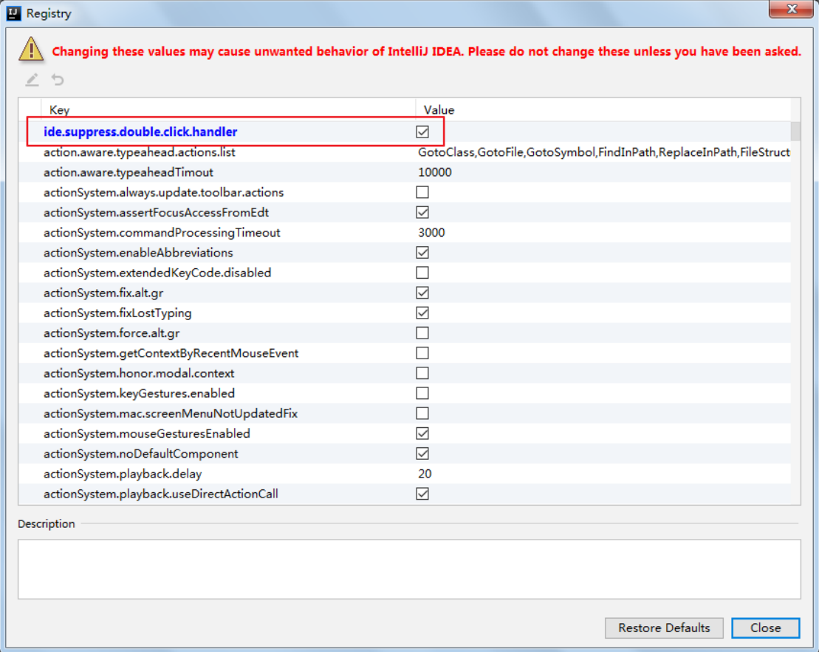Viewport: 819px width, 652px height.
Task: Click the value 10000
Action: coord(434,172)
